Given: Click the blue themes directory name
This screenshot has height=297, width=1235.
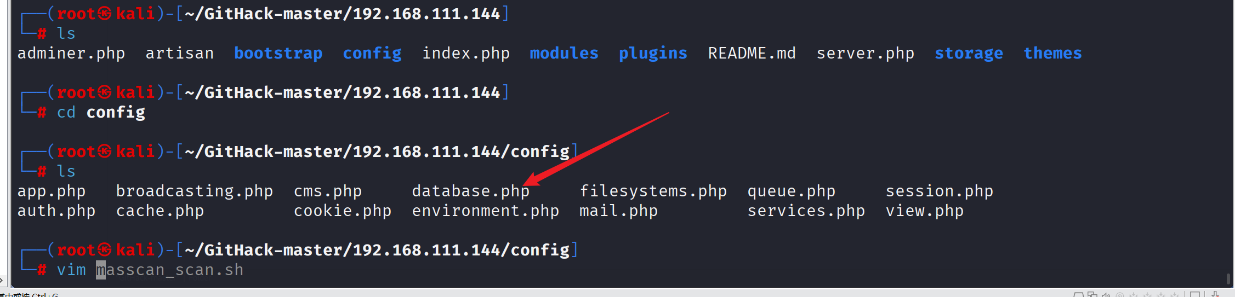Looking at the screenshot, I should click(x=1052, y=53).
